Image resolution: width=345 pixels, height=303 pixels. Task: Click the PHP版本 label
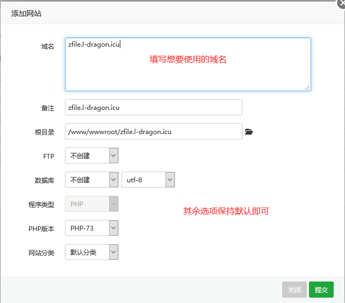click(41, 228)
